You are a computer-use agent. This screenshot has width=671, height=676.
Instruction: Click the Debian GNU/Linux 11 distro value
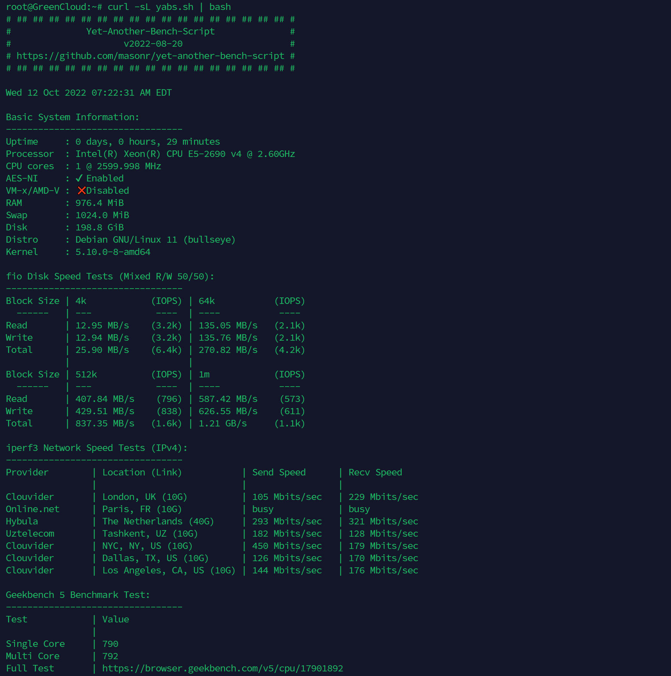[x=155, y=240]
